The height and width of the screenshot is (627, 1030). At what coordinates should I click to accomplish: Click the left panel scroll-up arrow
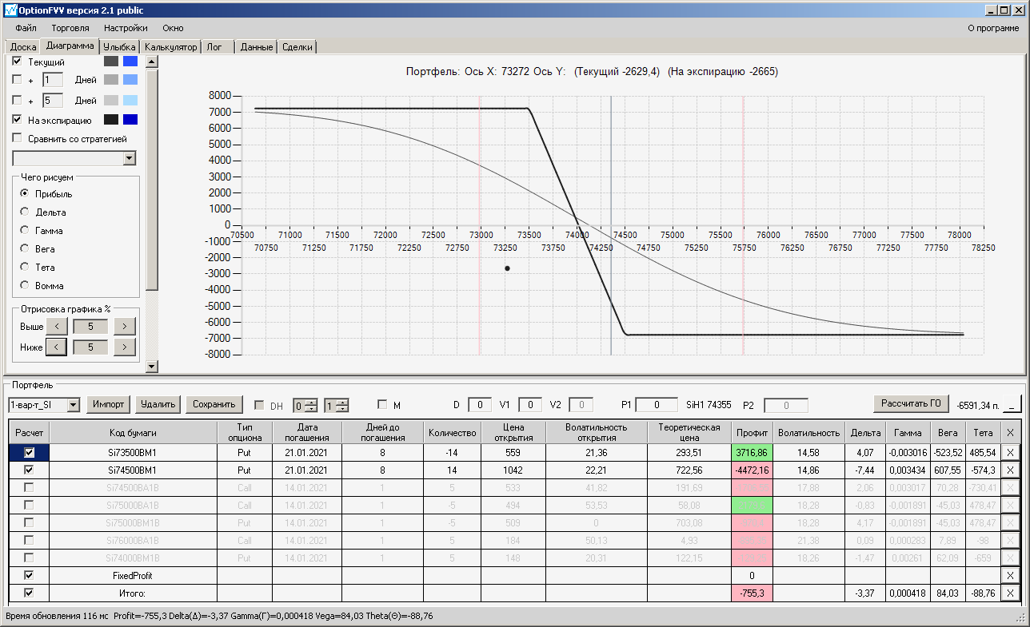(x=152, y=62)
